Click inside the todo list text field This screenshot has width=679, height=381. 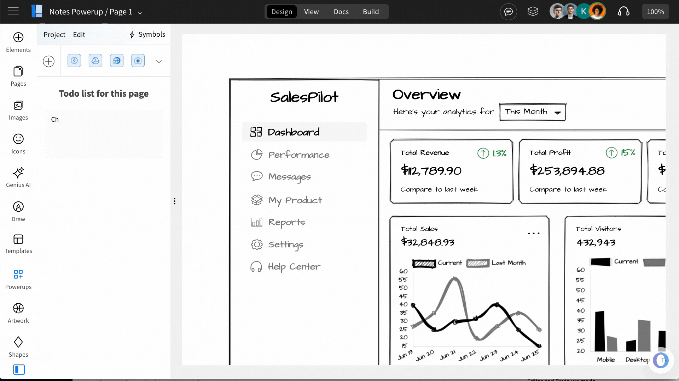pyautogui.click(x=104, y=134)
